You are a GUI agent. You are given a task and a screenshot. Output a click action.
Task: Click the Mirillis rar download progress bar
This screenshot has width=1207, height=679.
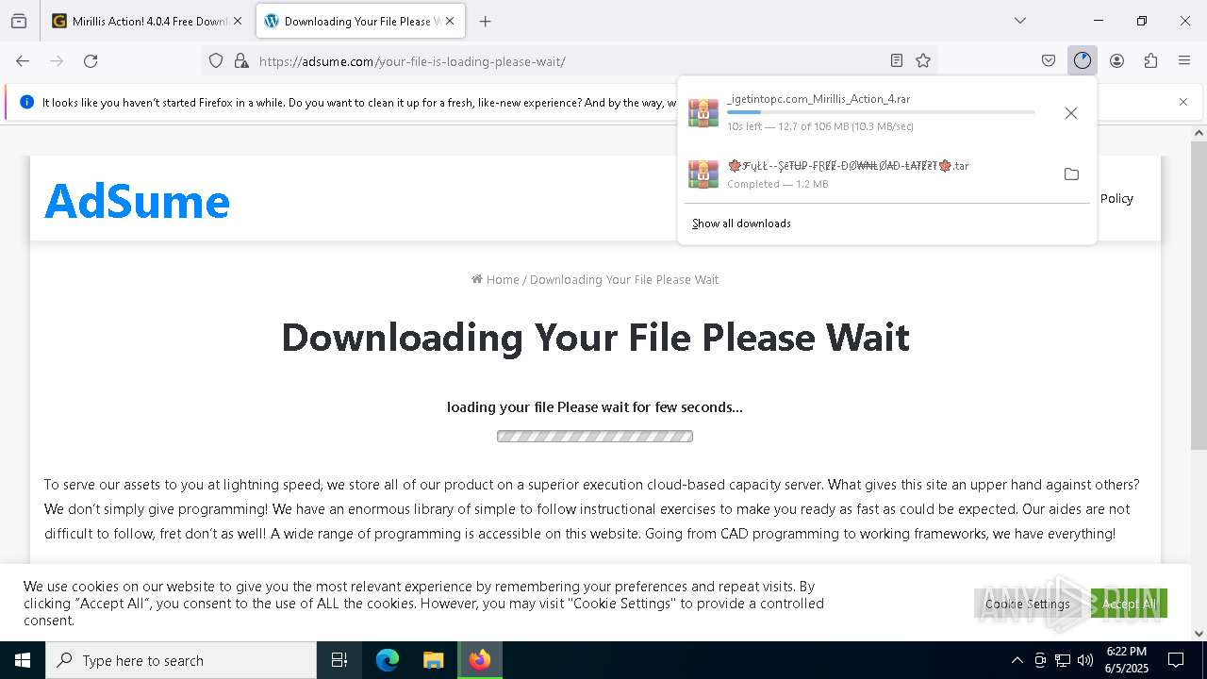click(881, 112)
